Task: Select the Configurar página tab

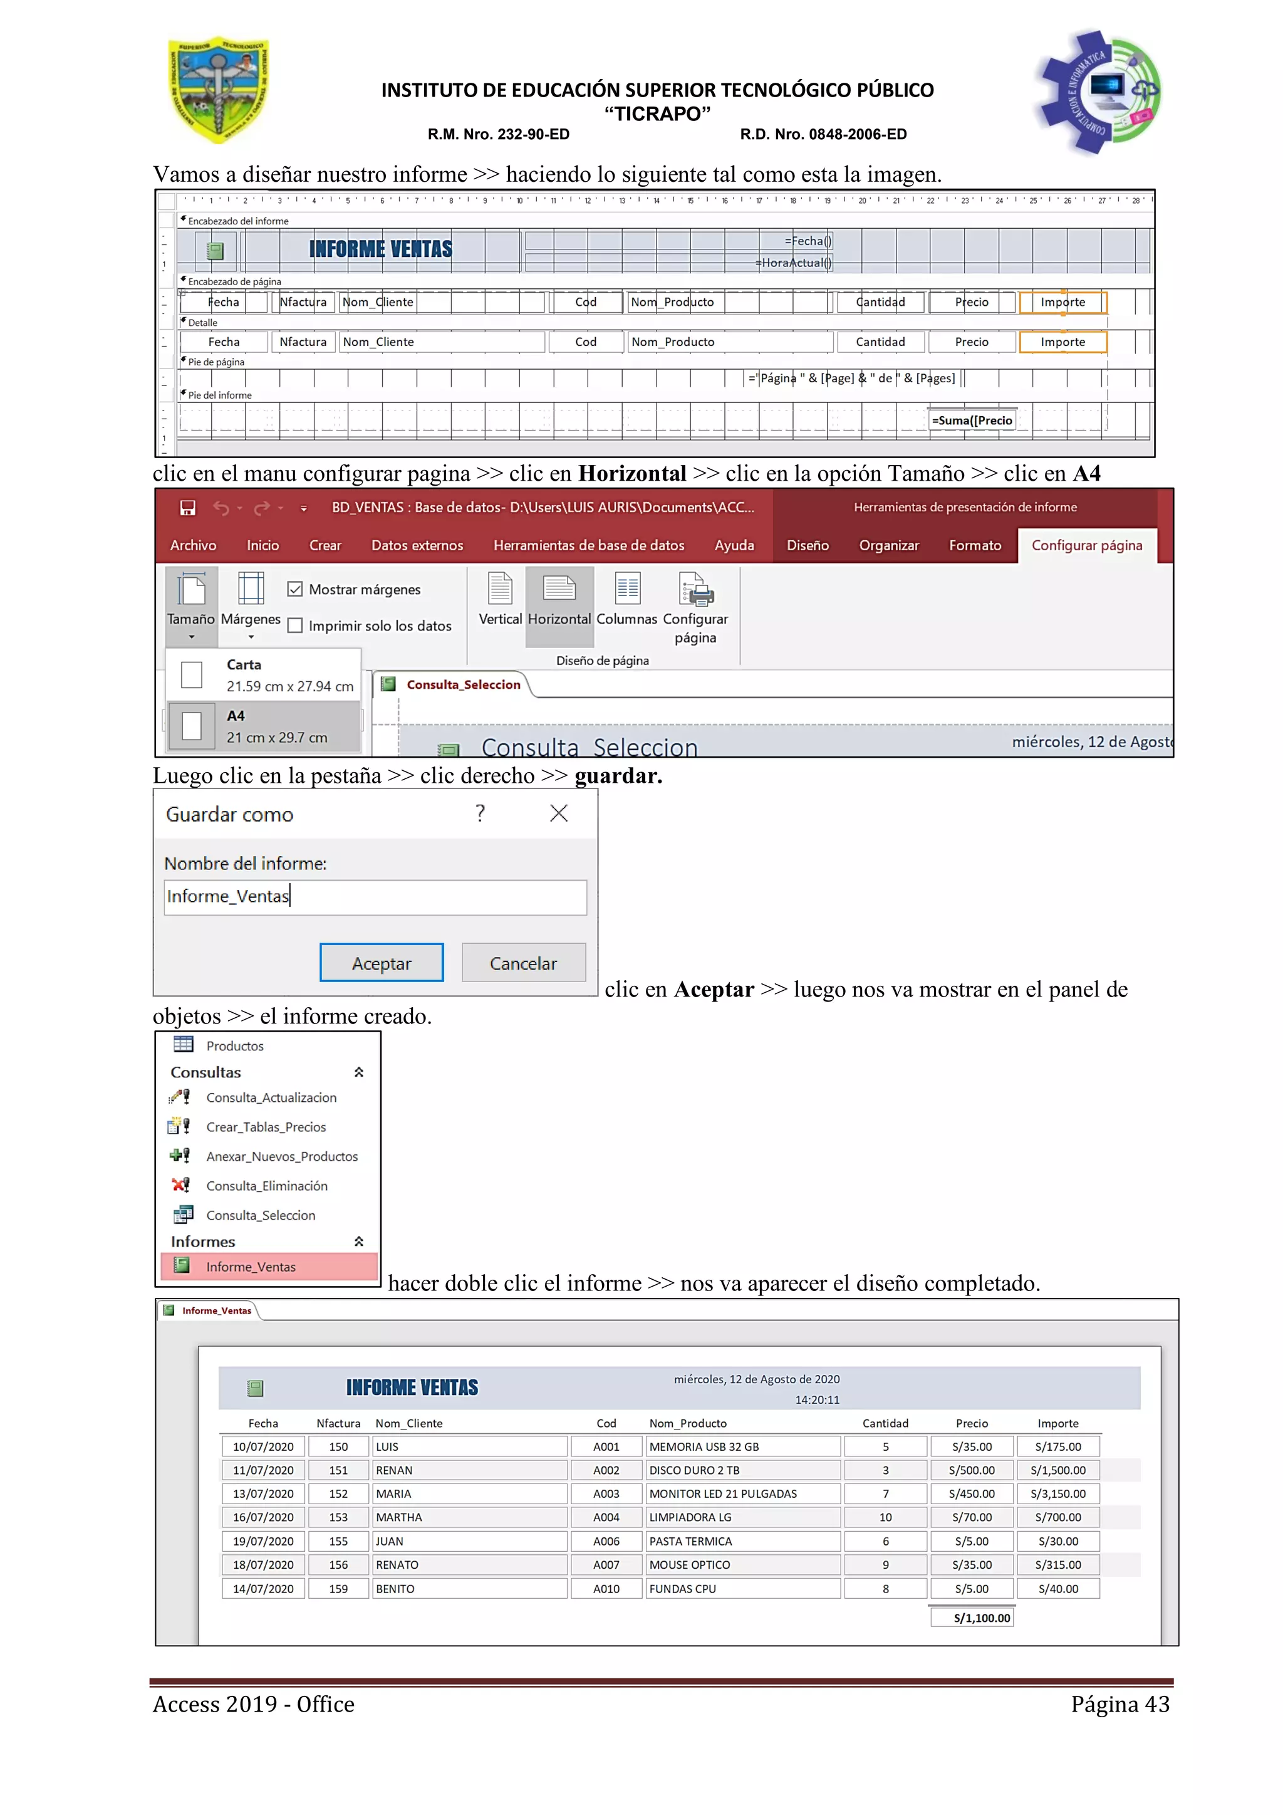Action: pyautogui.click(x=1087, y=545)
